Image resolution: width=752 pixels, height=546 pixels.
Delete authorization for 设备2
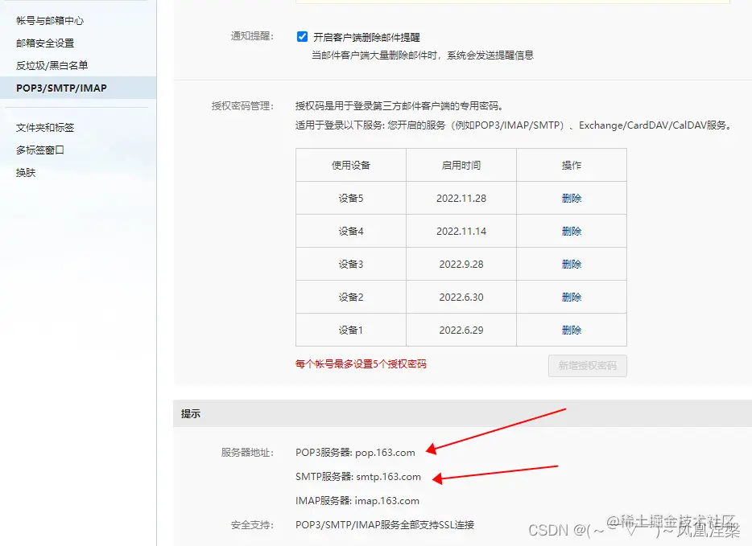(x=572, y=296)
